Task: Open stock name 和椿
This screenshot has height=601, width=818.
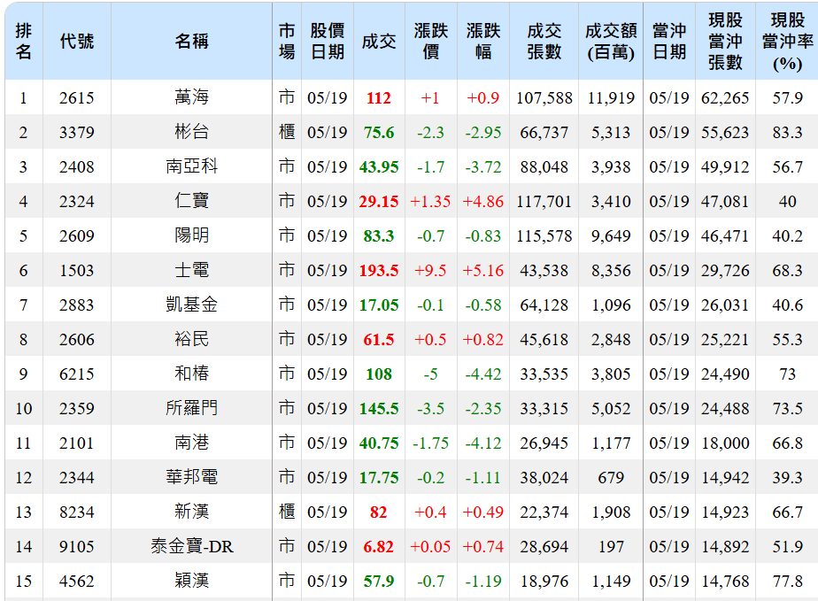Action: point(191,373)
